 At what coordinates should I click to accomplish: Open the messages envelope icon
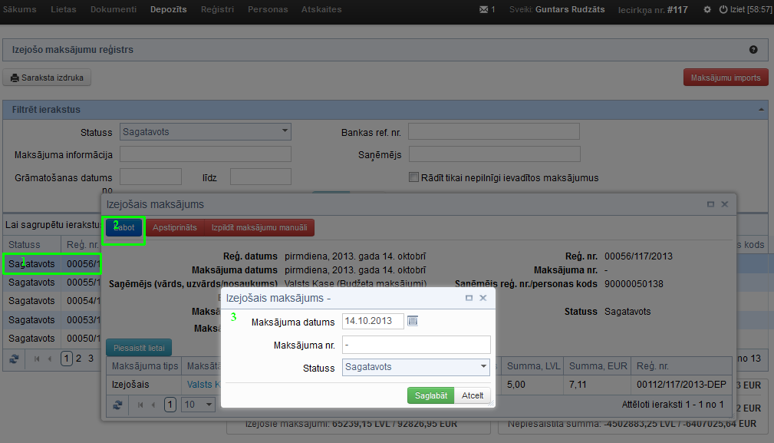(483, 10)
